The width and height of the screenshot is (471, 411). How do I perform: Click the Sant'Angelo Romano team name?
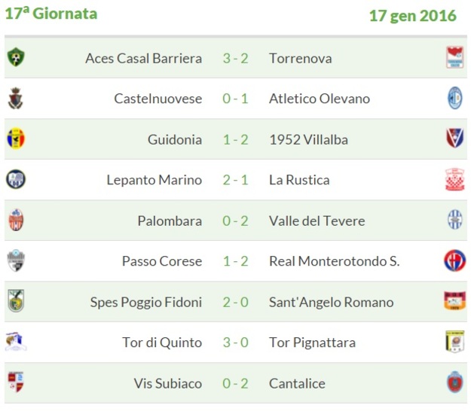click(332, 302)
